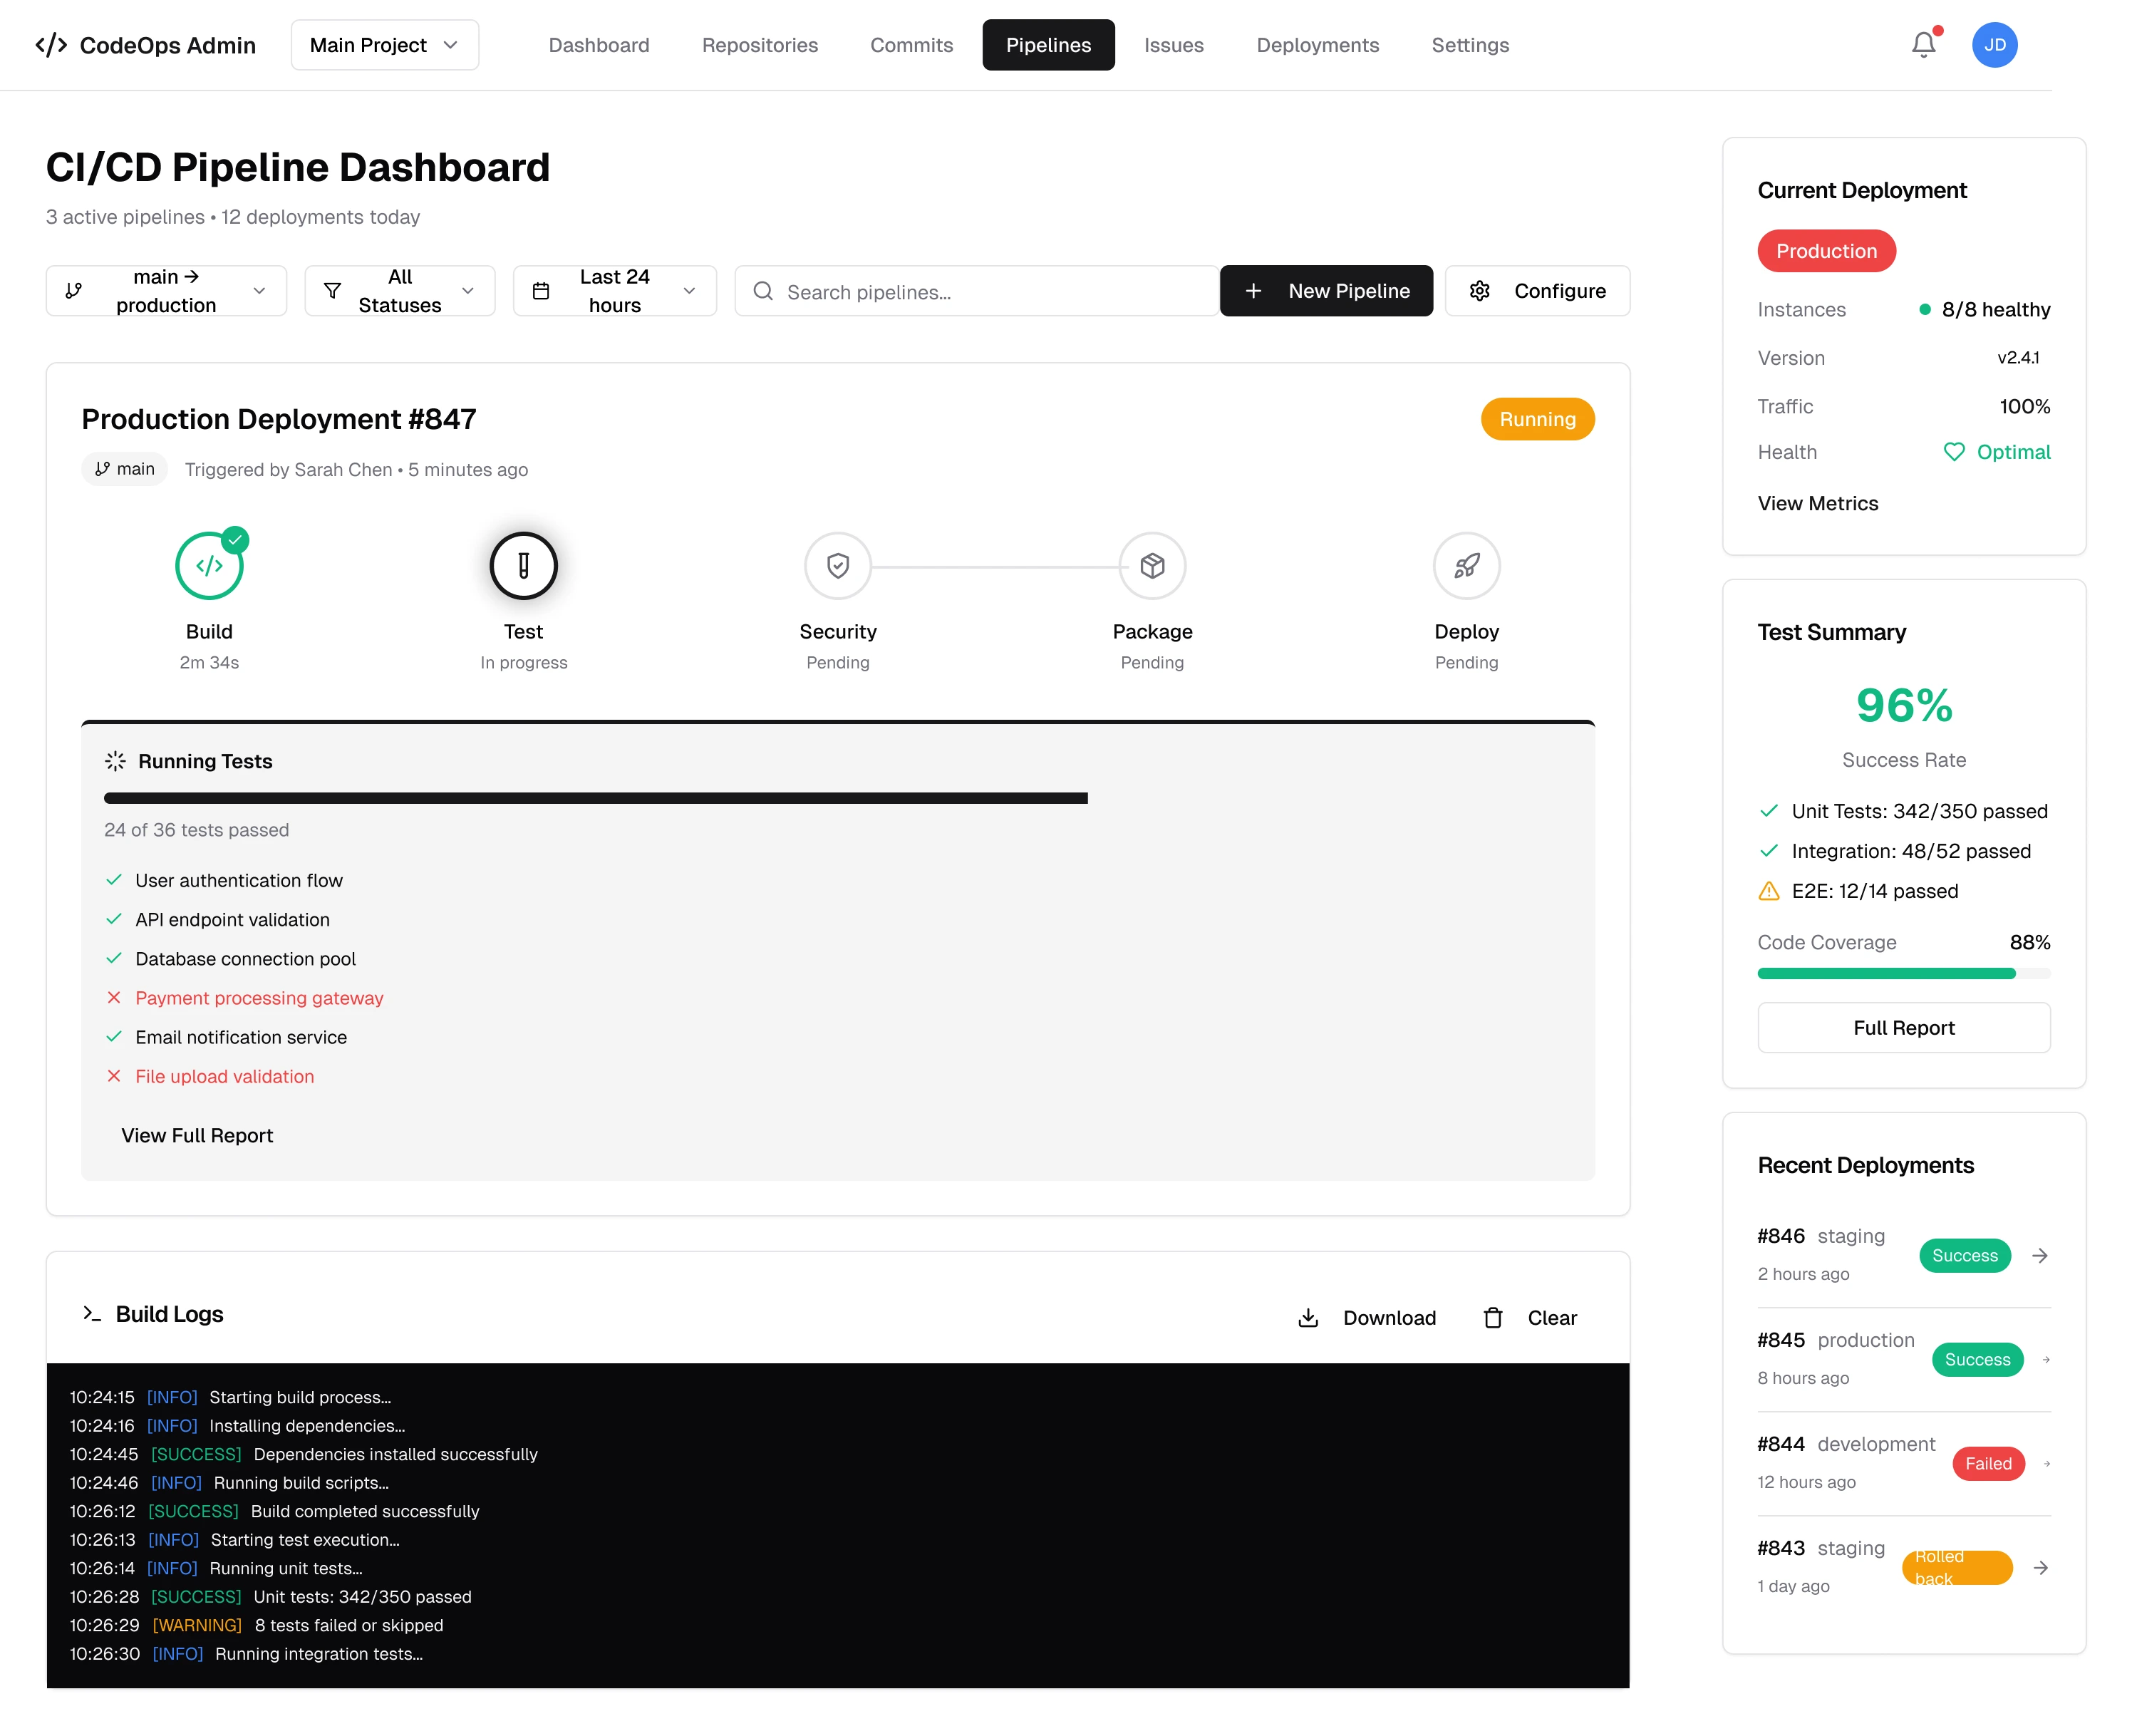Click the Security stage shield icon
Image resolution: width=2132 pixels, height=1736 pixels.
tap(837, 566)
